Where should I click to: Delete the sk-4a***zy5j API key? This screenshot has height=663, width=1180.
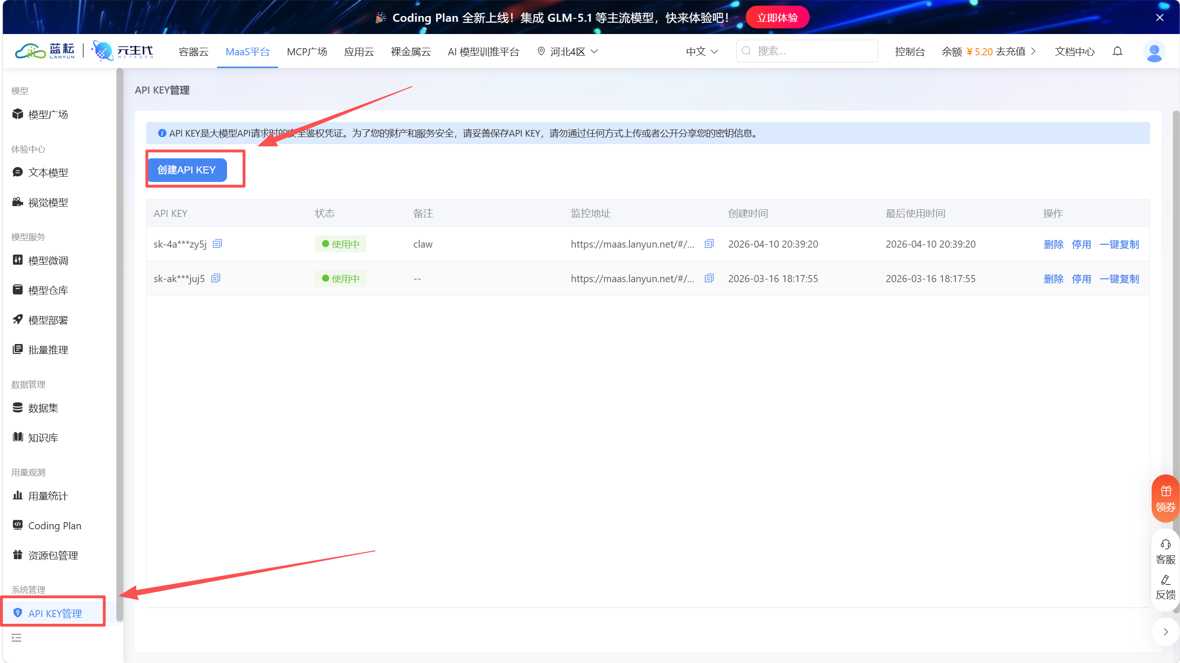[x=1053, y=244]
